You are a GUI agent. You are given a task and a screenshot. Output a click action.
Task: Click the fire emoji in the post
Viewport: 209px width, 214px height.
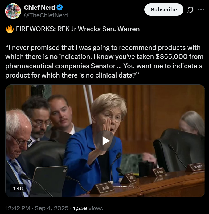coord(10,29)
